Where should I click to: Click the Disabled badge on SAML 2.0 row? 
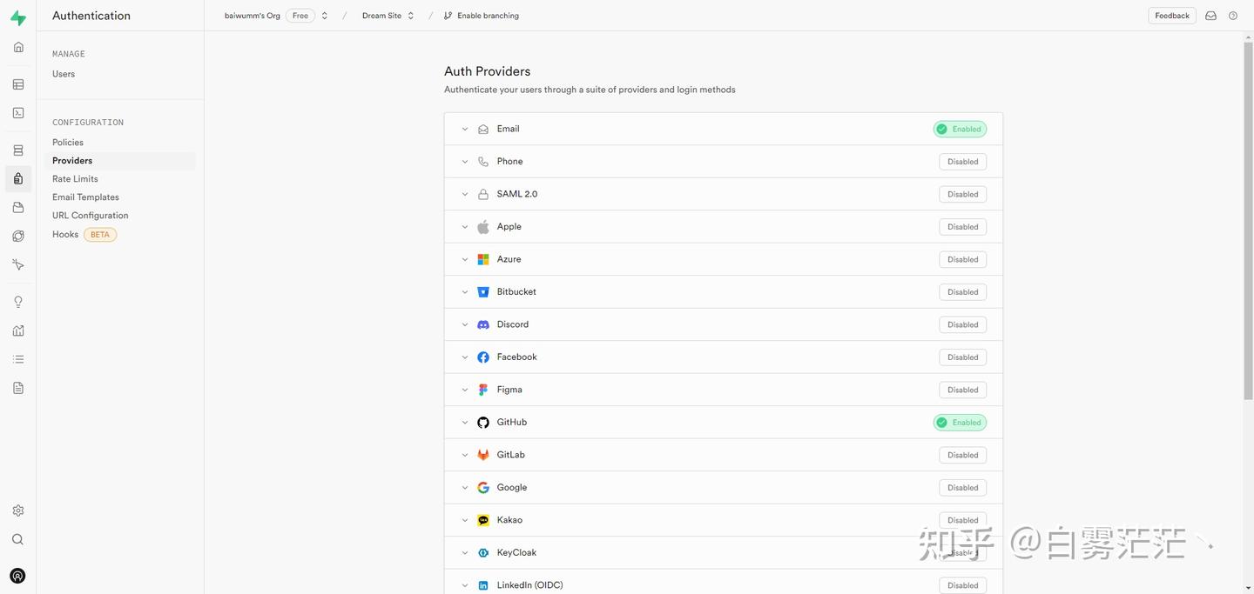(x=962, y=194)
